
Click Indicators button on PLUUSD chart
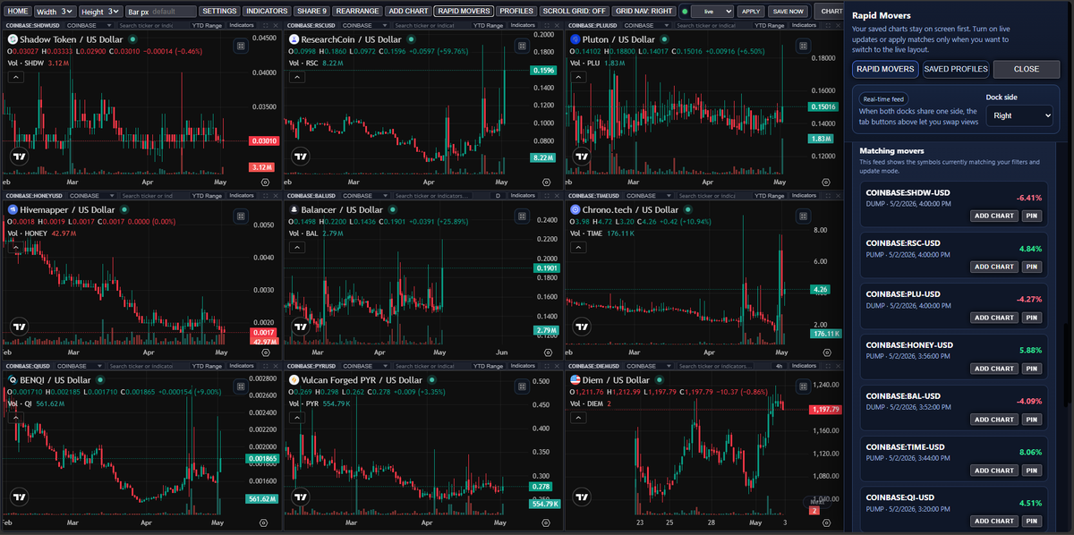tap(805, 24)
